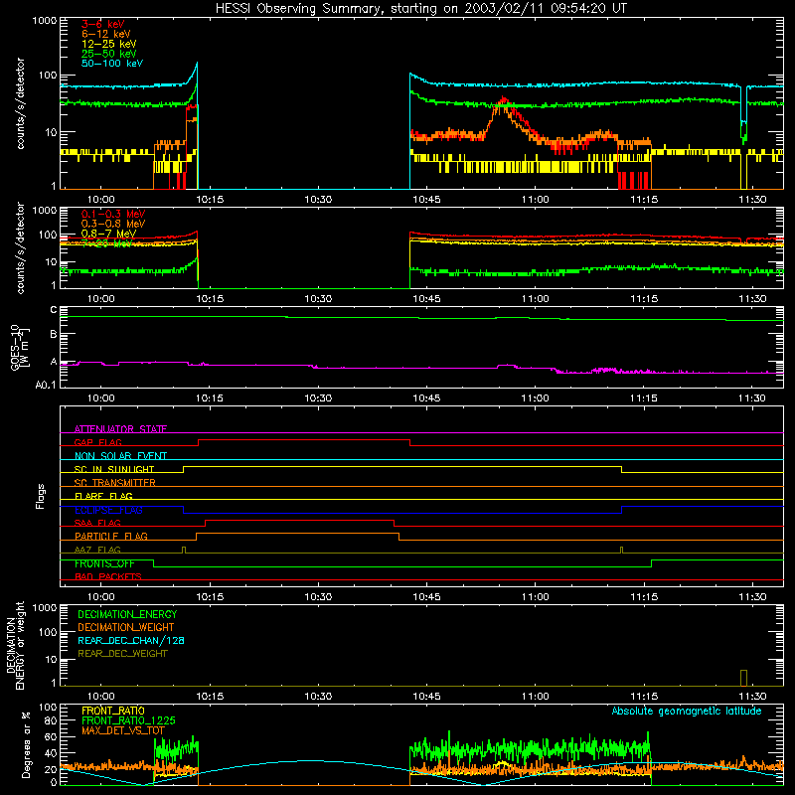This screenshot has width=795, height=795.
Task: Pick the SC_IN_SUNLIGHT flag label
Action: point(114,469)
